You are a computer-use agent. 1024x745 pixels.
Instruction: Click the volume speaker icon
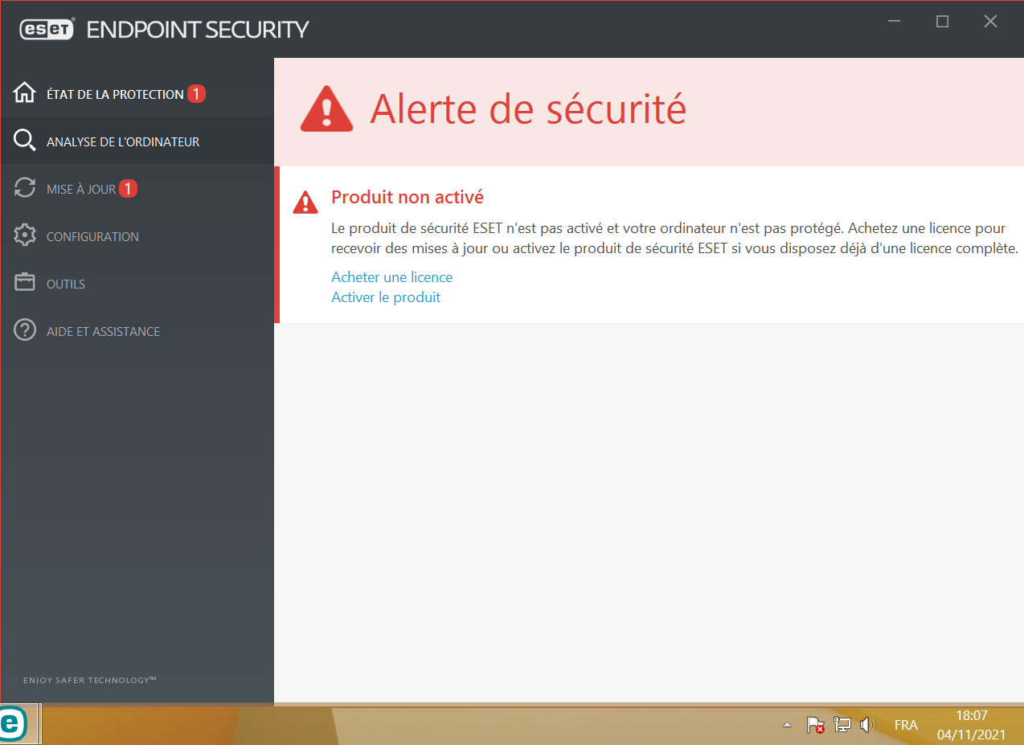pyautogui.click(x=867, y=725)
